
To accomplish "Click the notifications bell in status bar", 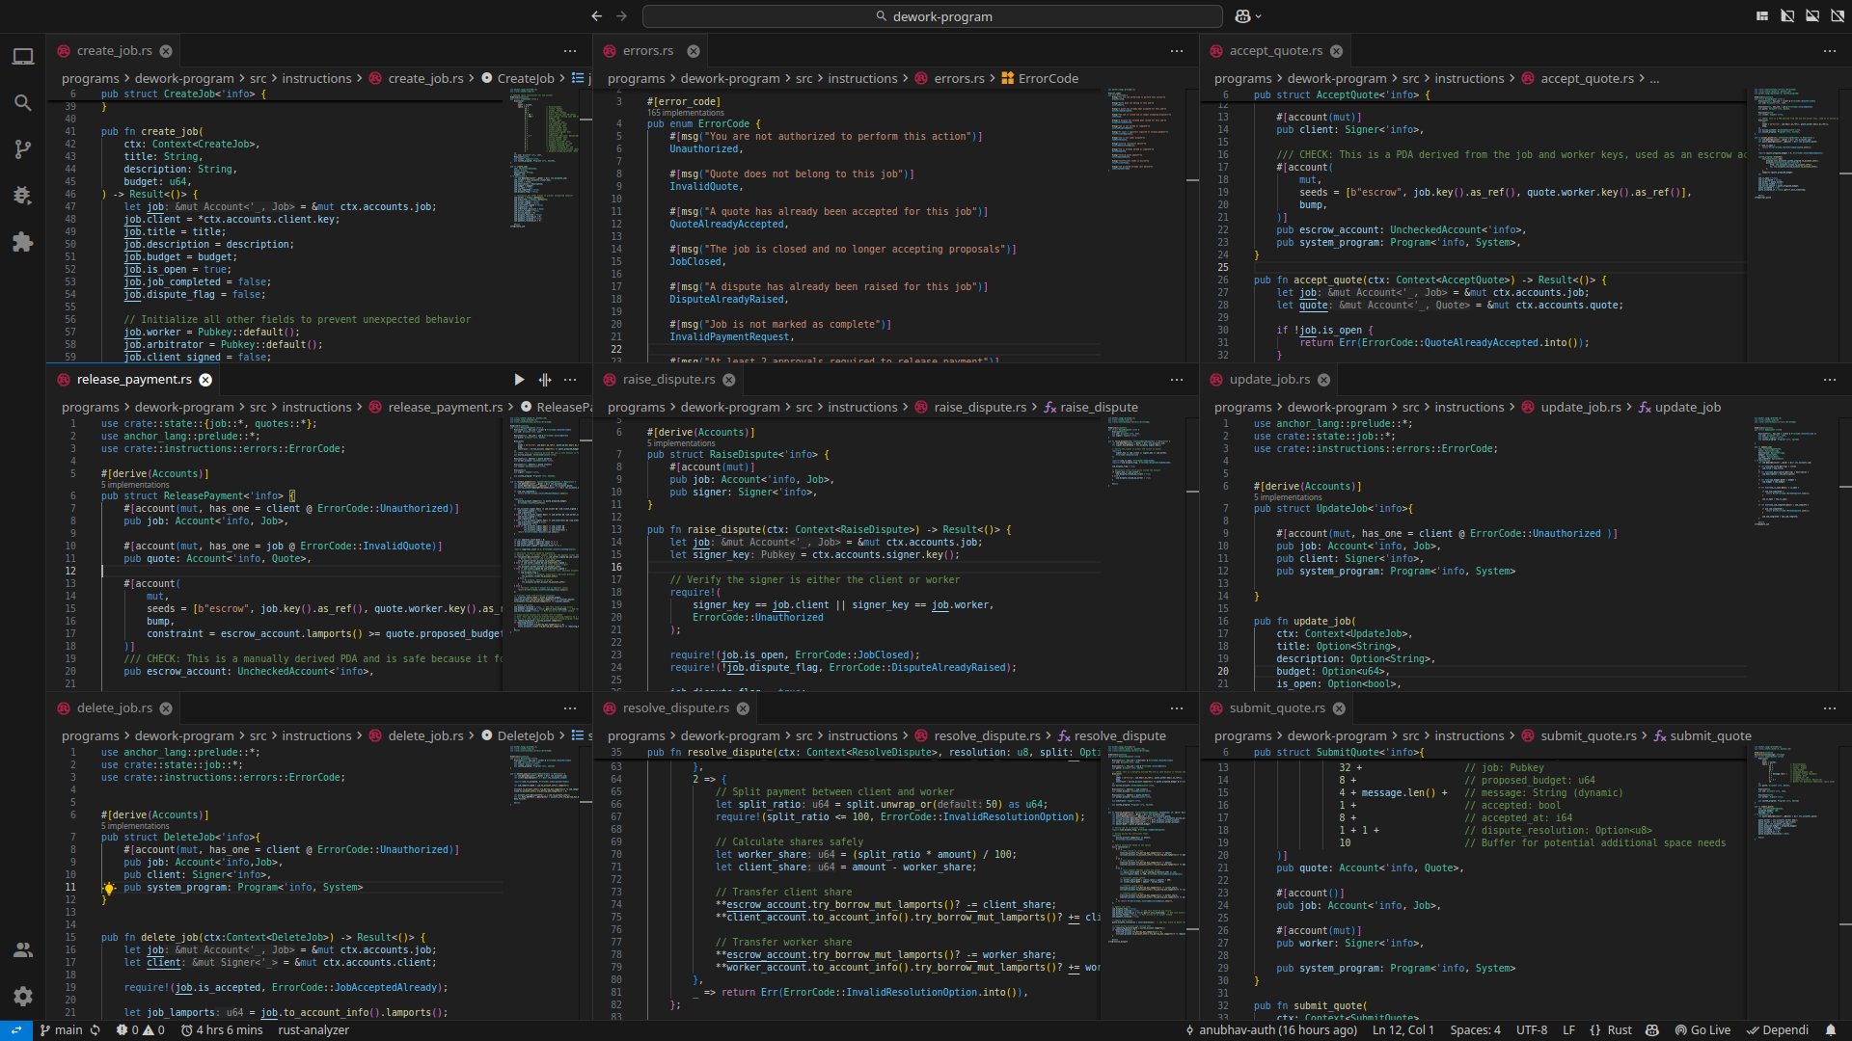I will coord(1831,1030).
